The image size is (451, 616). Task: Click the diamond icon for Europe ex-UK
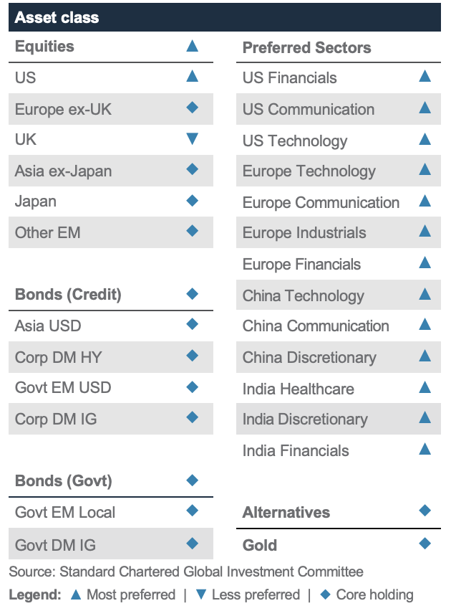192,108
